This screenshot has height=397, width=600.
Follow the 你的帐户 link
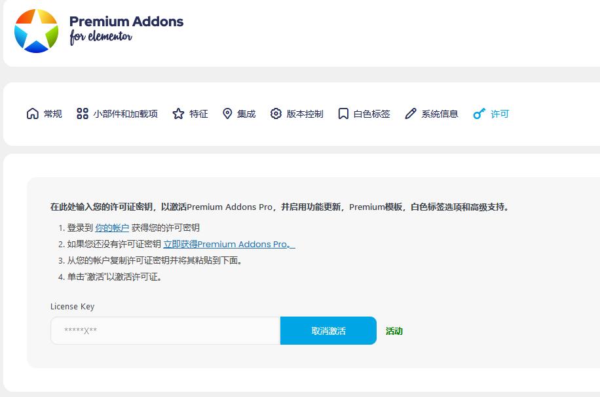click(x=112, y=228)
